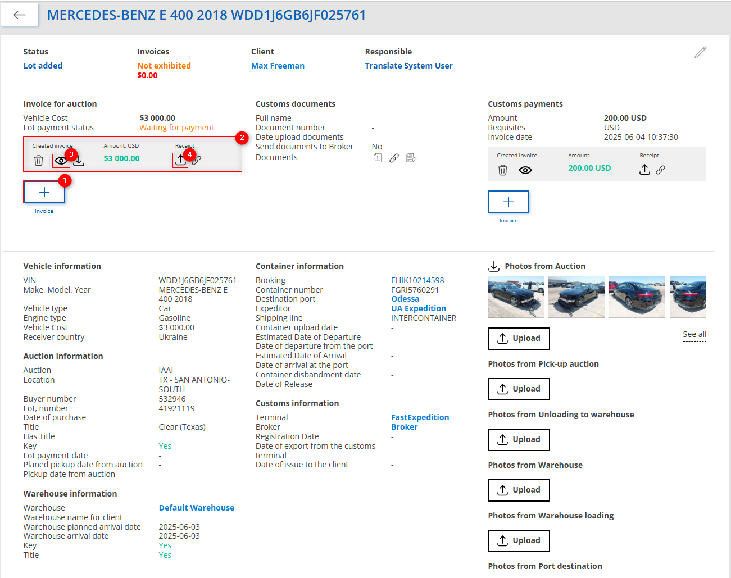Image resolution: width=731 pixels, height=578 pixels.
Task: Delete the 200.00 USD customs invoice
Action: pos(503,170)
